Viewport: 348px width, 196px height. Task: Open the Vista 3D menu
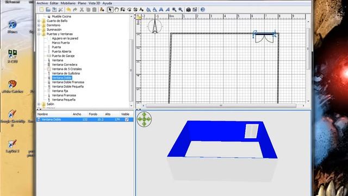click(94, 3)
